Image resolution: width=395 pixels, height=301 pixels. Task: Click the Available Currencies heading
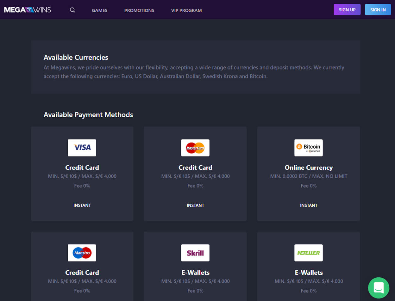point(76,58)
